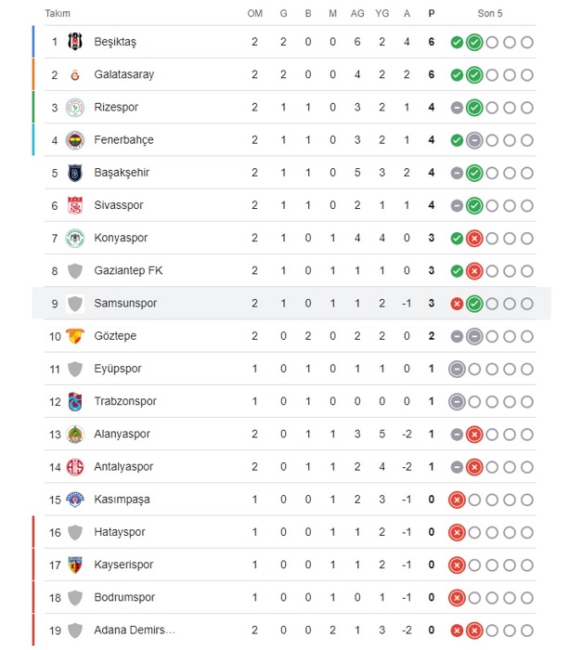The width and height of the screenshot is (569, 650).
Task: Click Adana Demirspor's latest loss indicator
Action: 474,630
